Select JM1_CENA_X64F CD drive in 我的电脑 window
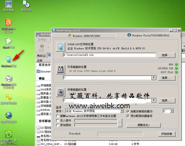Viewport: 185px width, 146px height. [x=49, y=144]
